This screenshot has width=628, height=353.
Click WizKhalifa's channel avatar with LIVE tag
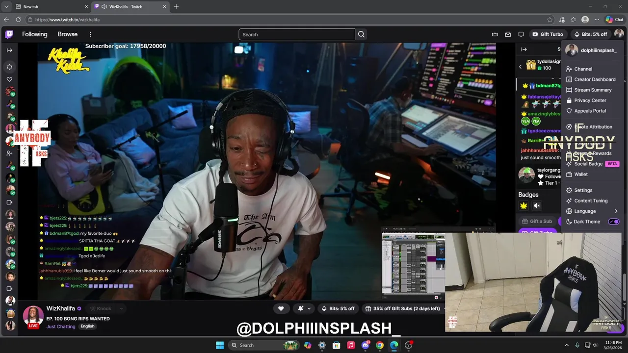click(33, 316)
